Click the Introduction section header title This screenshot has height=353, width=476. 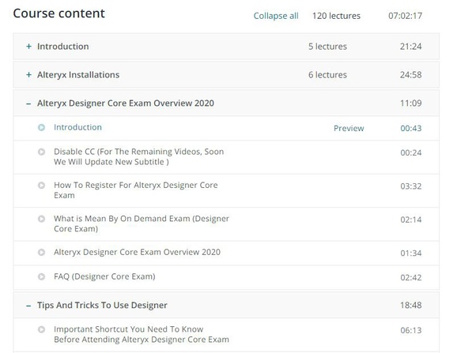tap(62, 47)
